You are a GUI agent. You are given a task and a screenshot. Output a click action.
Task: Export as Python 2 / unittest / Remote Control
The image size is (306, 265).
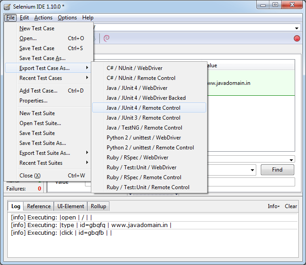149,148
